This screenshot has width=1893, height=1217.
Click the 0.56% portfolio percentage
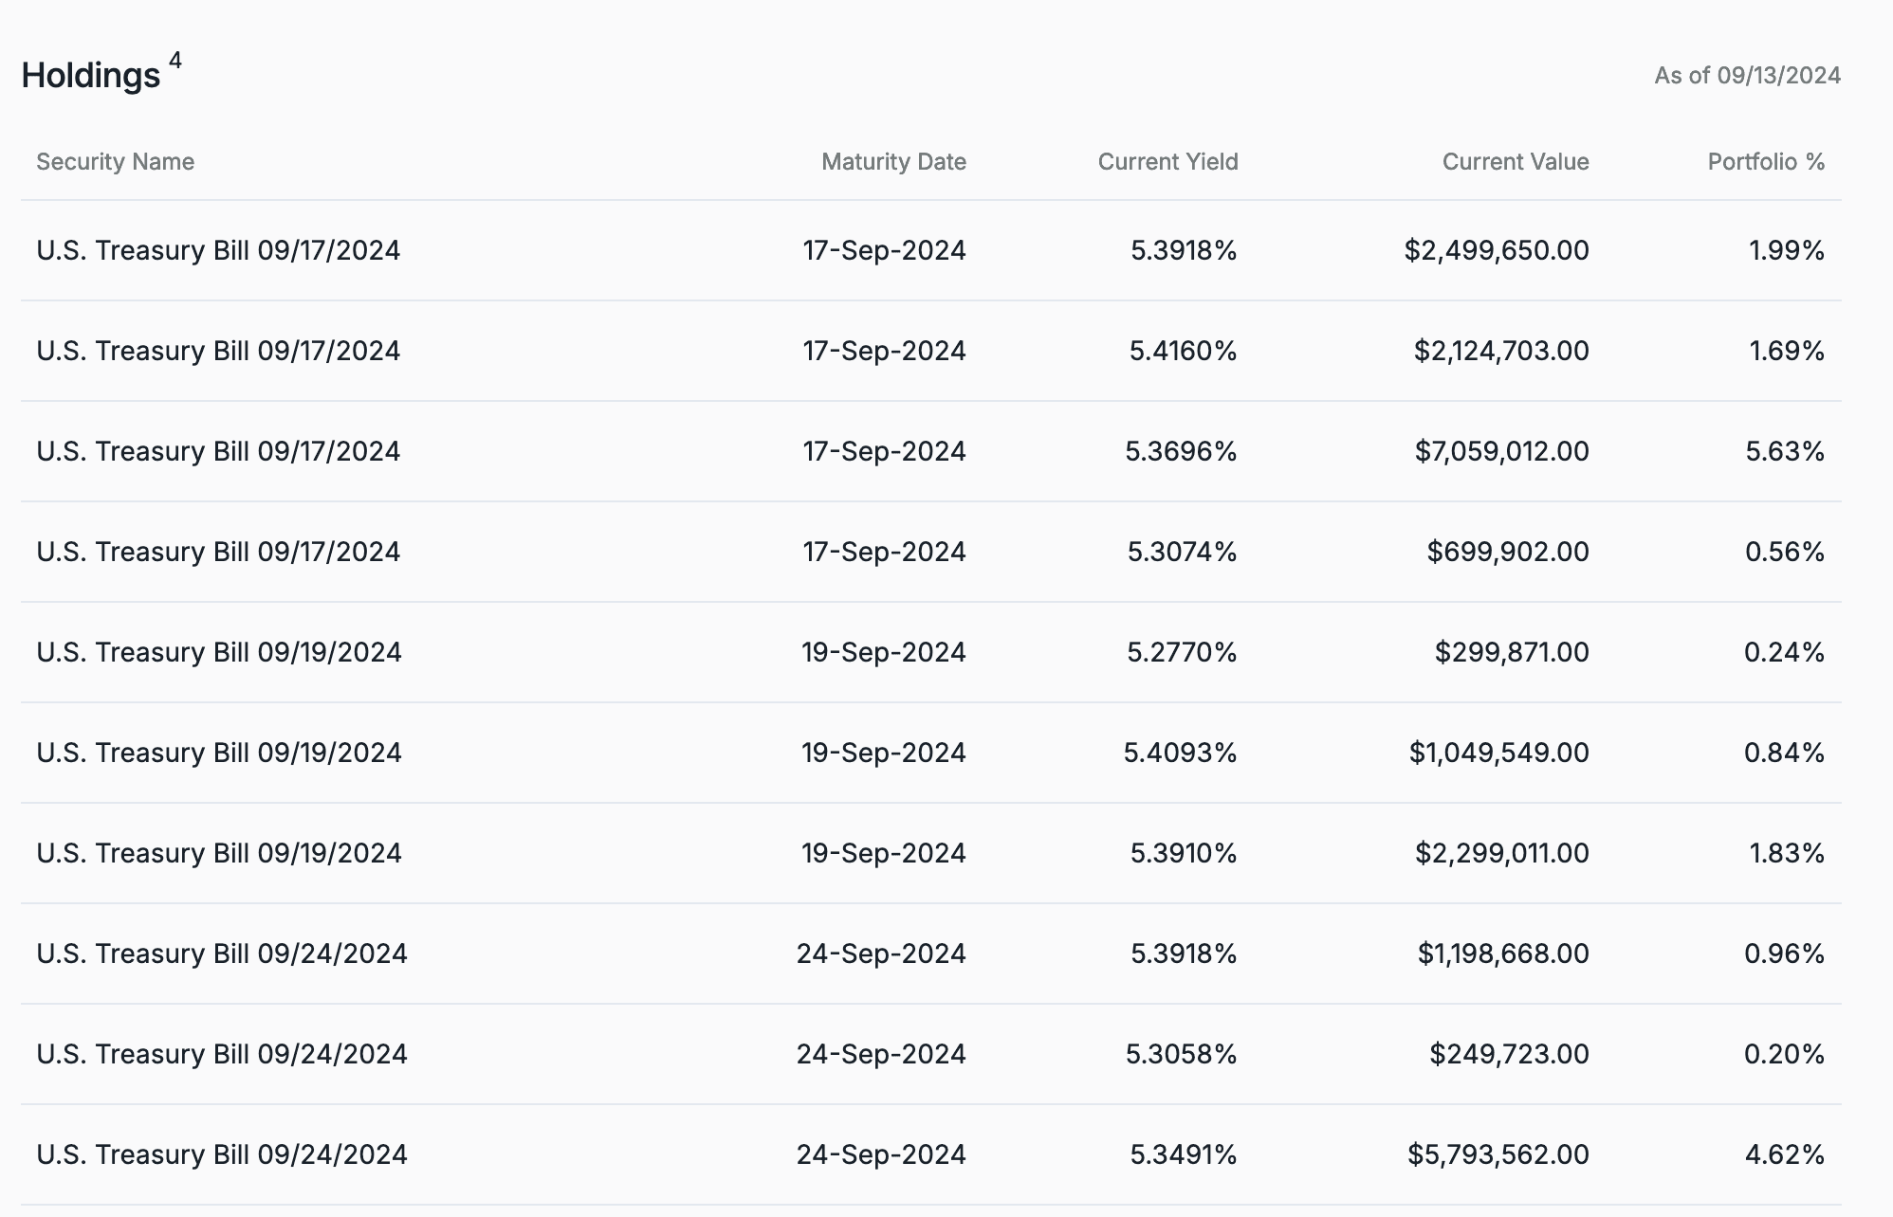pos(1785,552)
